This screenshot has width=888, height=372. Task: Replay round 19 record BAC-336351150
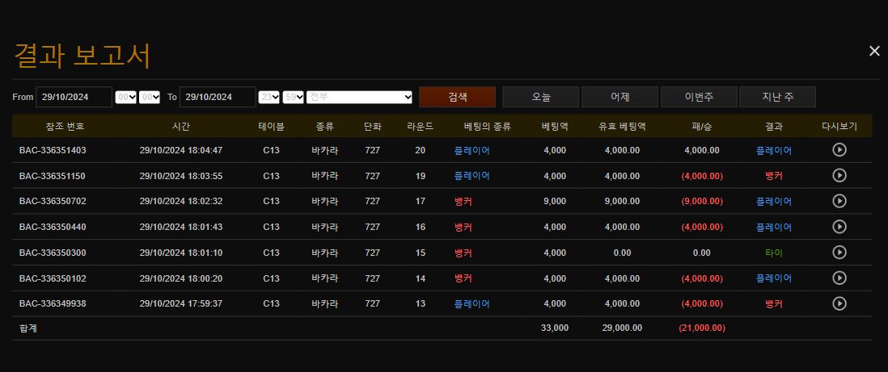839,176
